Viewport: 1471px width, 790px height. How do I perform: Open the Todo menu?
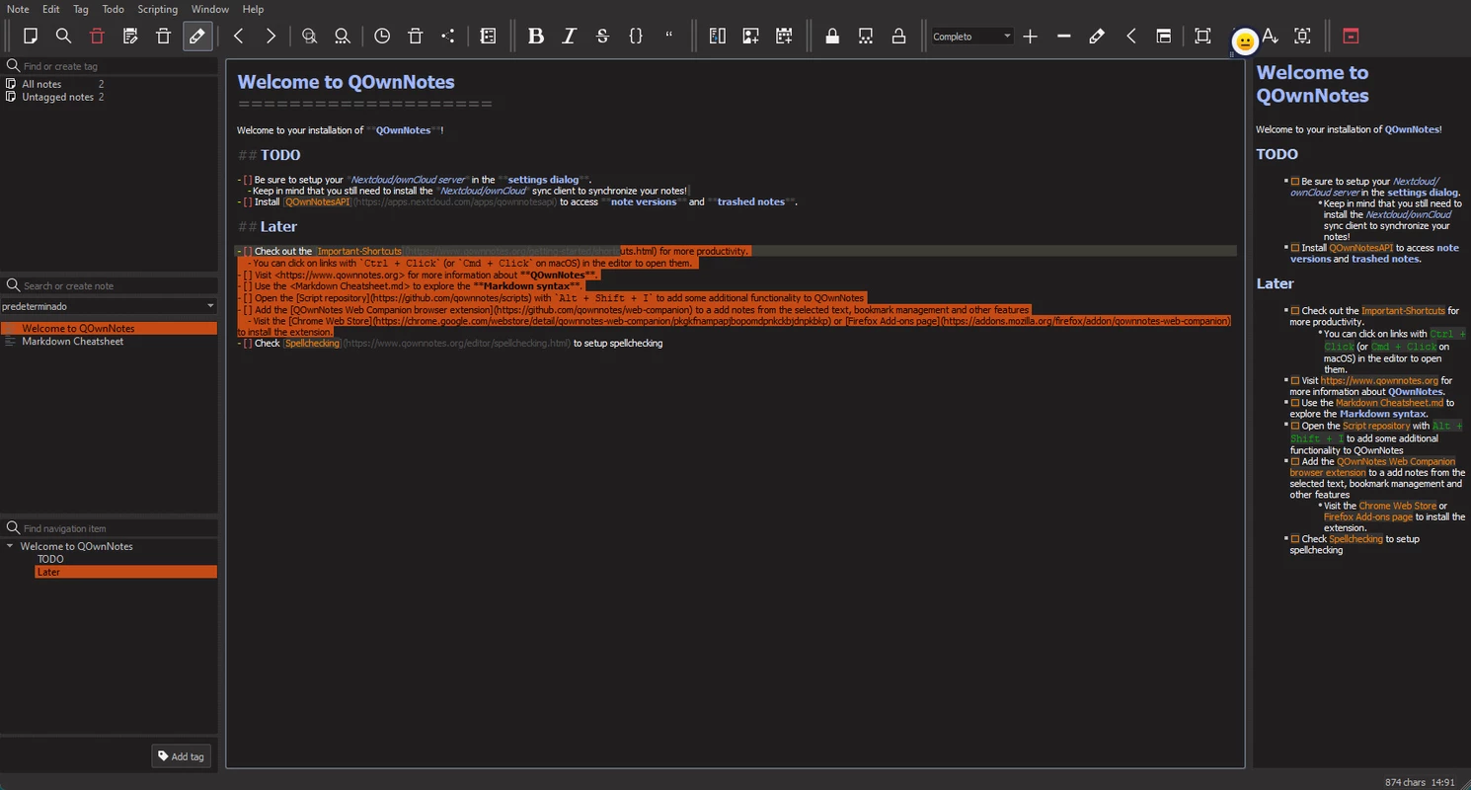[114, 9]
